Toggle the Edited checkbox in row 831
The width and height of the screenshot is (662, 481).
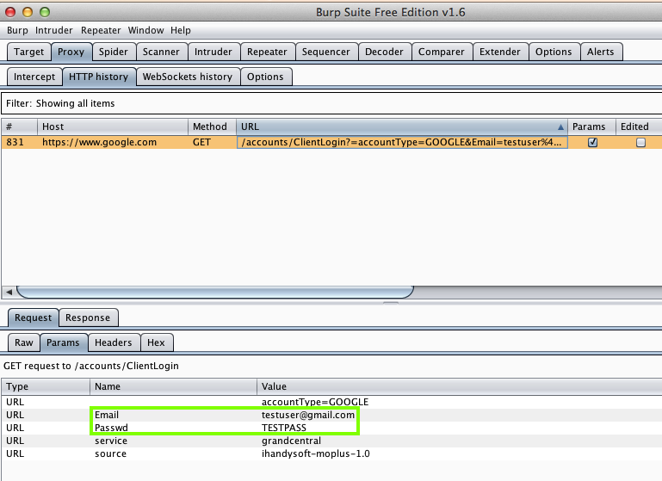point(640,143)
